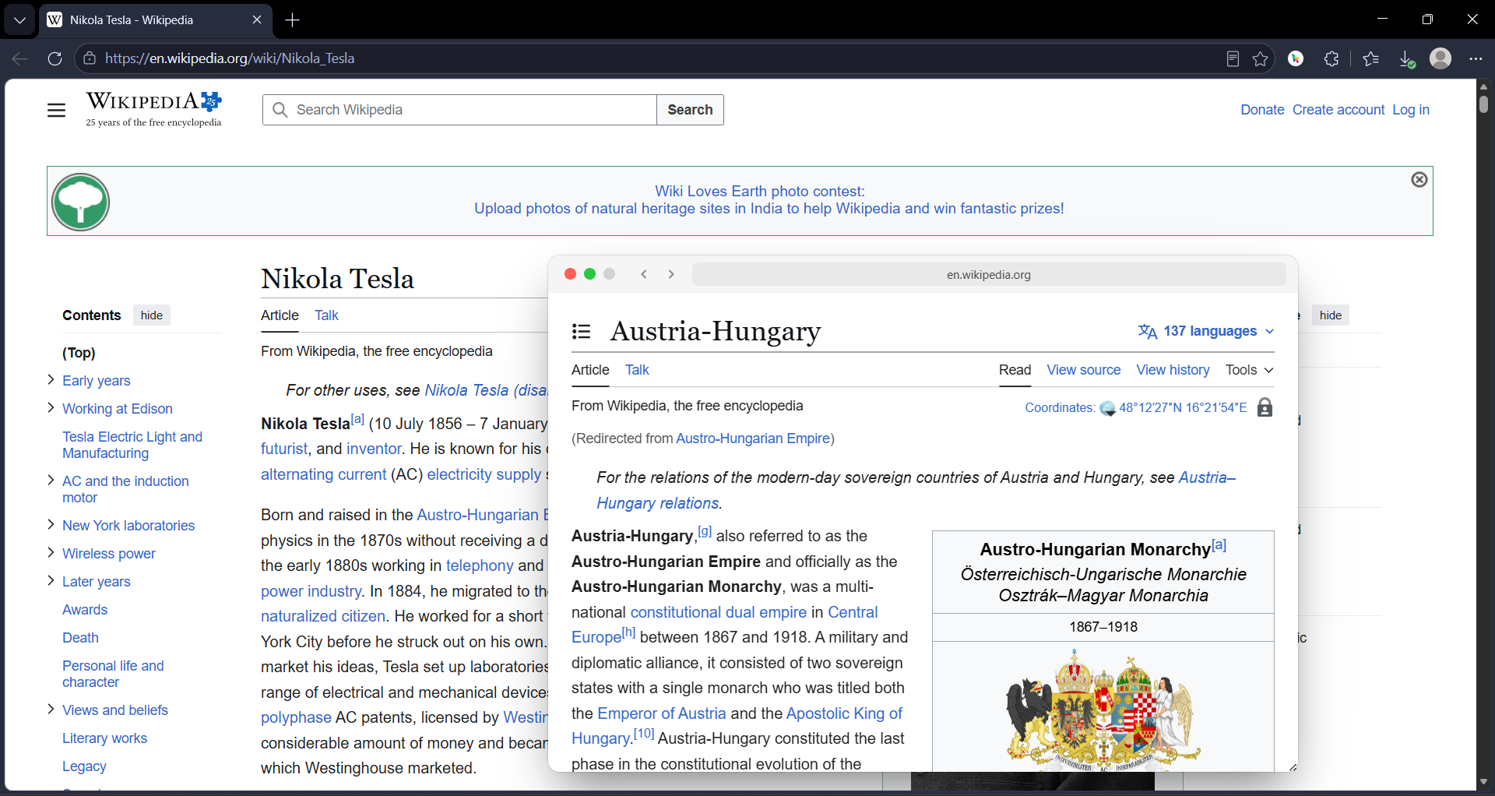The image size is (1495, 796).
Task: Select the Article tab of Nikola Tesla page
Action: click(280, 315)
